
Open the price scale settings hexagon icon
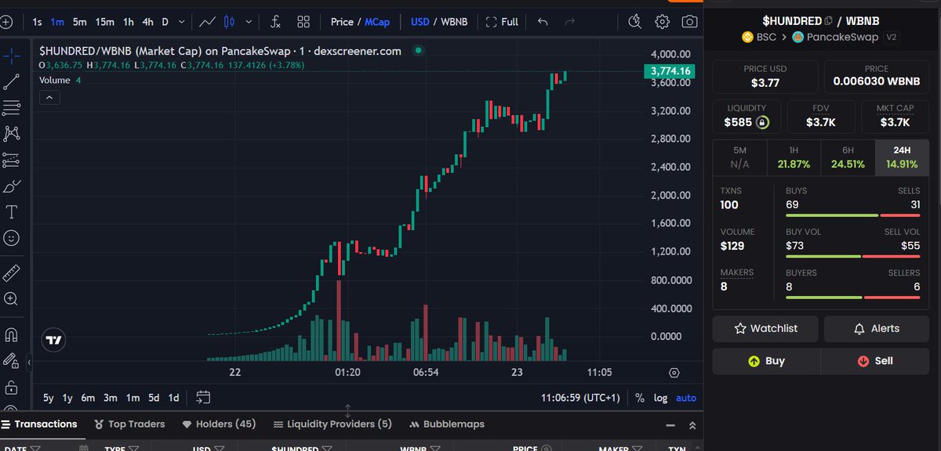[674, 373]
